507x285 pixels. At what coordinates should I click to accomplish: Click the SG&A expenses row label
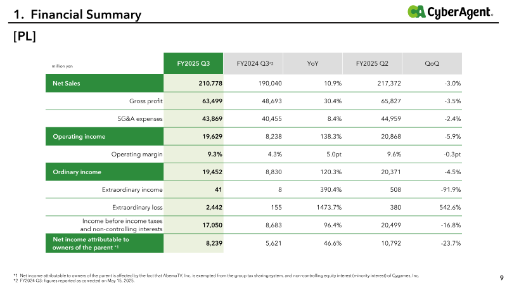pos(140,119)
